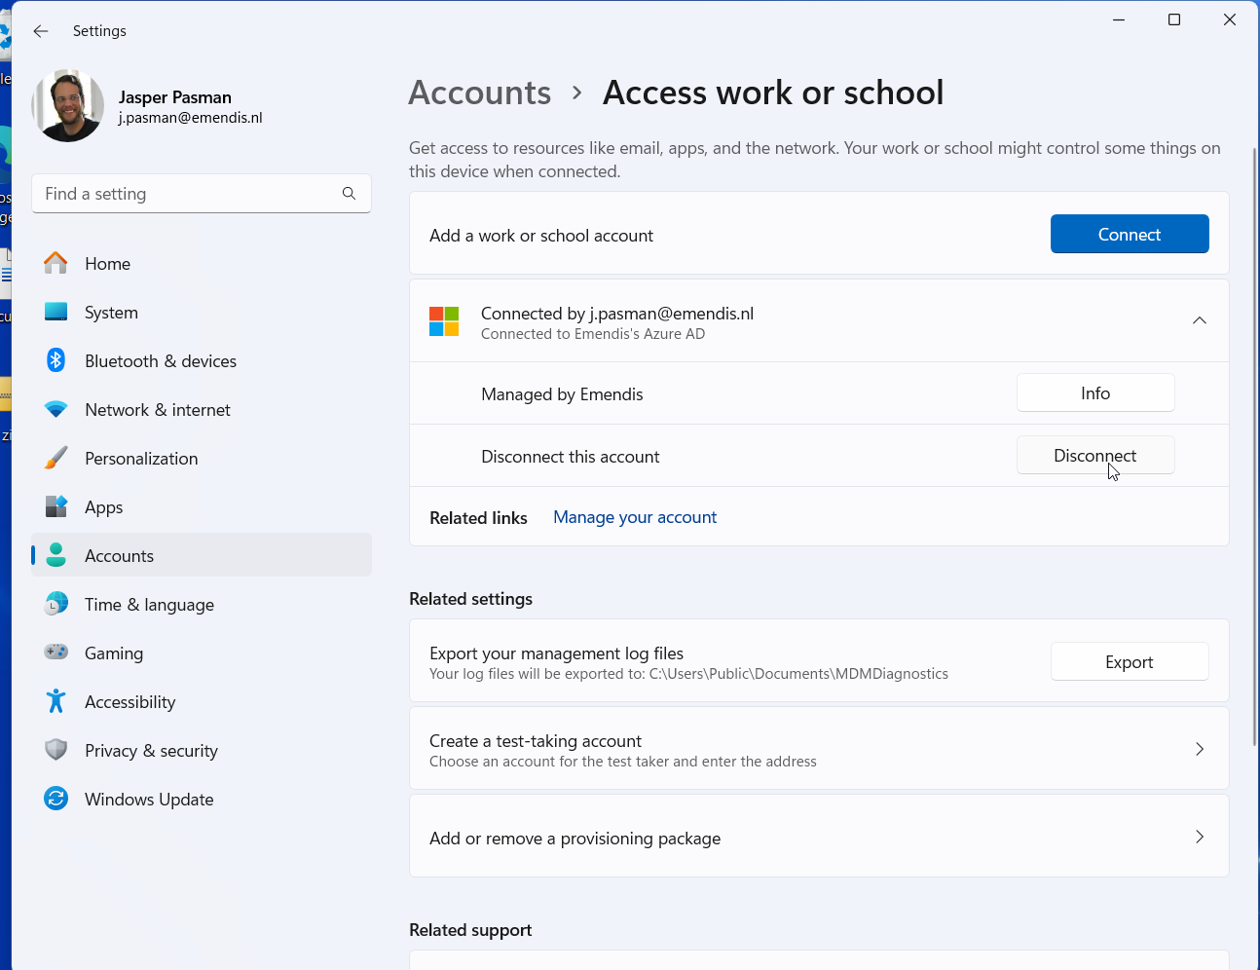Viewport: 1260px width, 970px height.
Task: Click the back arrow in Settings
Action: point(41,31)
